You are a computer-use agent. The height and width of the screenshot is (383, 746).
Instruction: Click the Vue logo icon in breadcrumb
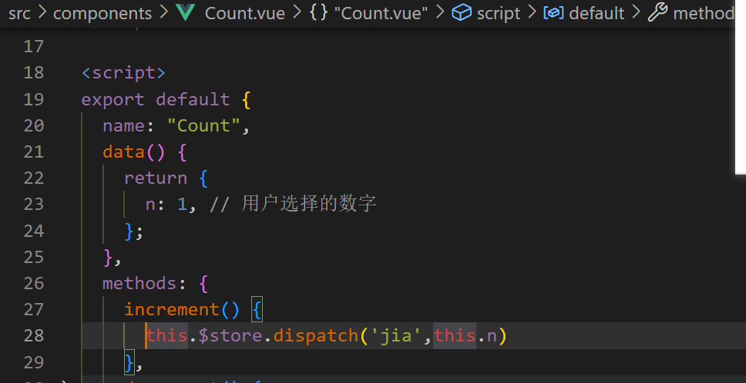pos(185,13)
